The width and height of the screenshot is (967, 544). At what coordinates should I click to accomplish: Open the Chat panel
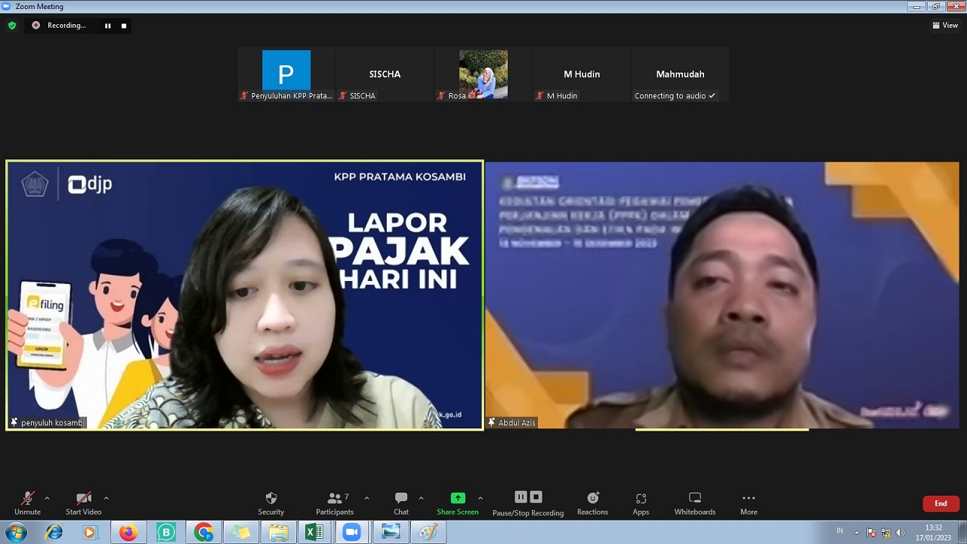(401, 502)
